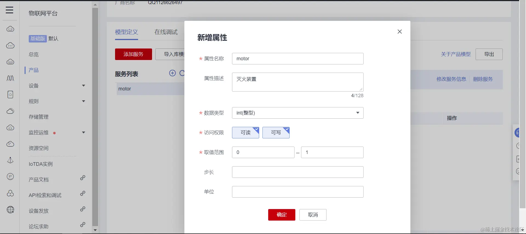The image size is (526, 234).
Task: Open link icon beside API检索和调试
Action: [x=82, y=193]
